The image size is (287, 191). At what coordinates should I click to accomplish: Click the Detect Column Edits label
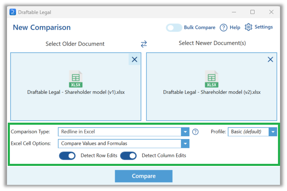click(x=164, y=156)
